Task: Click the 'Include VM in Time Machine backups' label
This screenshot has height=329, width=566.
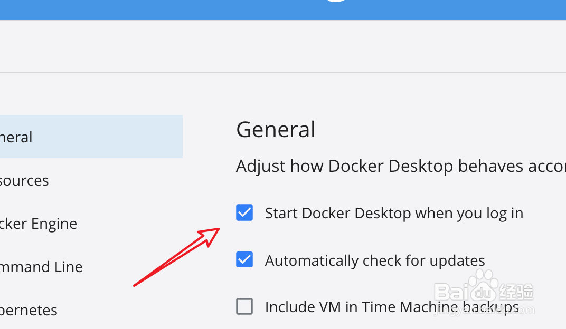Action: coord(392,307)
